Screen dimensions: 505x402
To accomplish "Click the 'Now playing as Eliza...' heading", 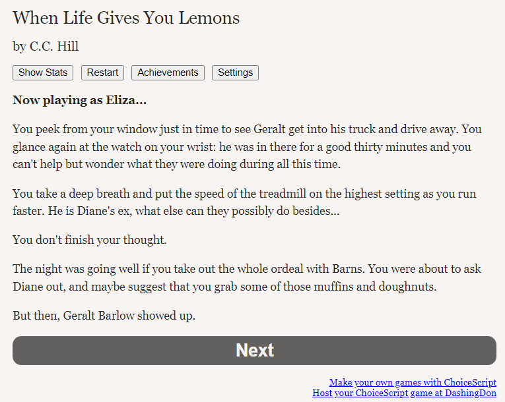I will (x=80, y=100).
